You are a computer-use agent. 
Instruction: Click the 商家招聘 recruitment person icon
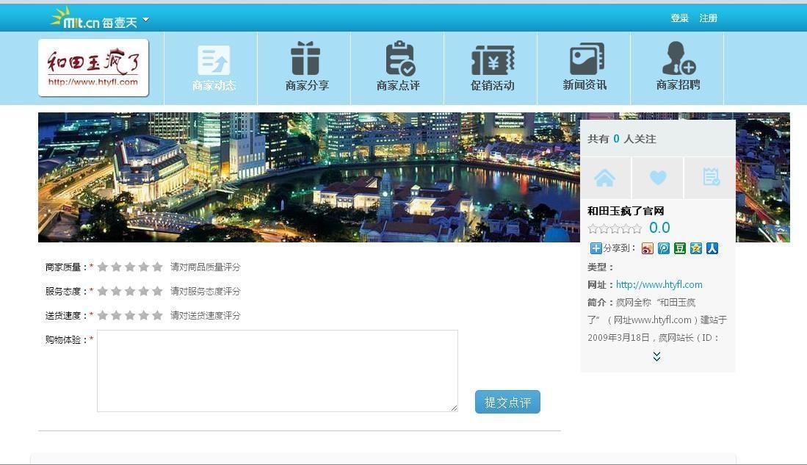pyautogui.click(x=678, y=60)
